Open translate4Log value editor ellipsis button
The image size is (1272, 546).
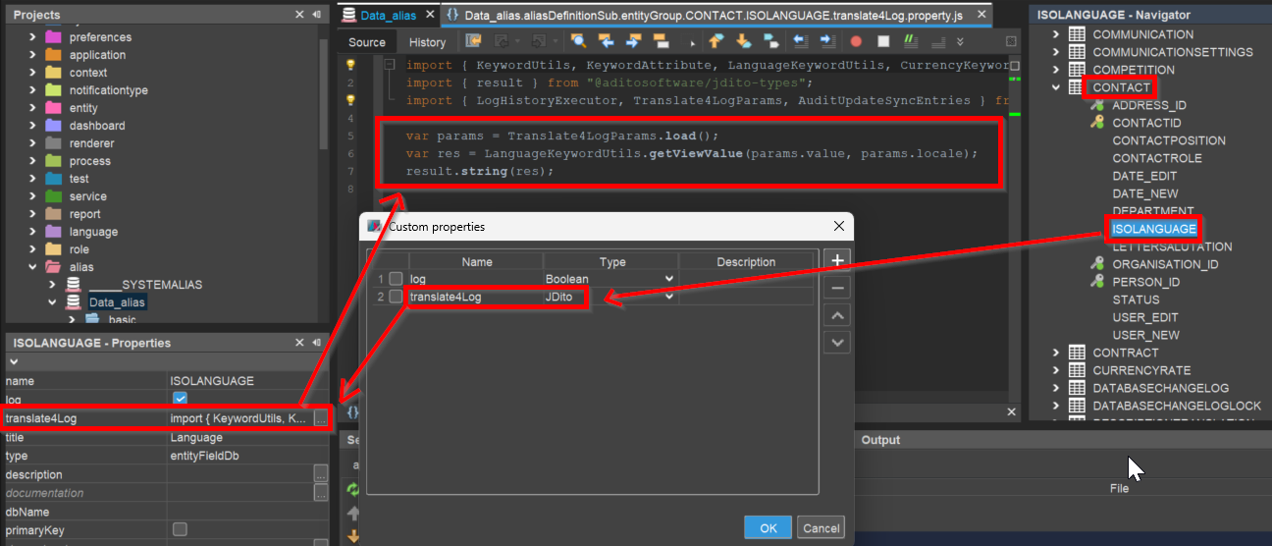point(321,418)
